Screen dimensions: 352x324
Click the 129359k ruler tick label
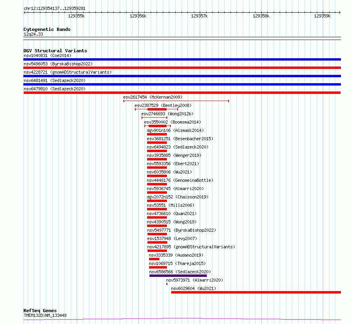tap(322, 16)
